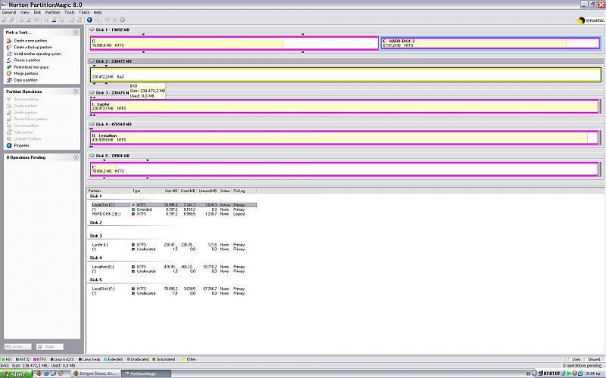606x378 pixels.
Task: Click the Disk 2 drive icon in the disk map
Action: 92,61
